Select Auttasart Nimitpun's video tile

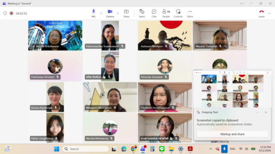coord(165,36)
